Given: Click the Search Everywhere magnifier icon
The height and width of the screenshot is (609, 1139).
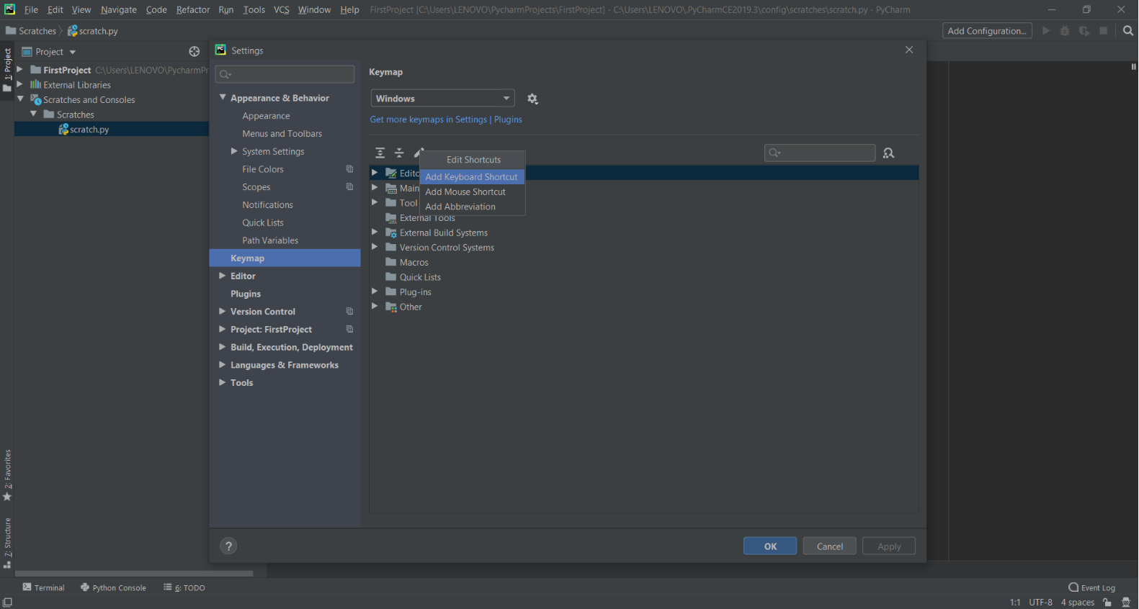Looking at the screenshot, I should (1128, 30).
